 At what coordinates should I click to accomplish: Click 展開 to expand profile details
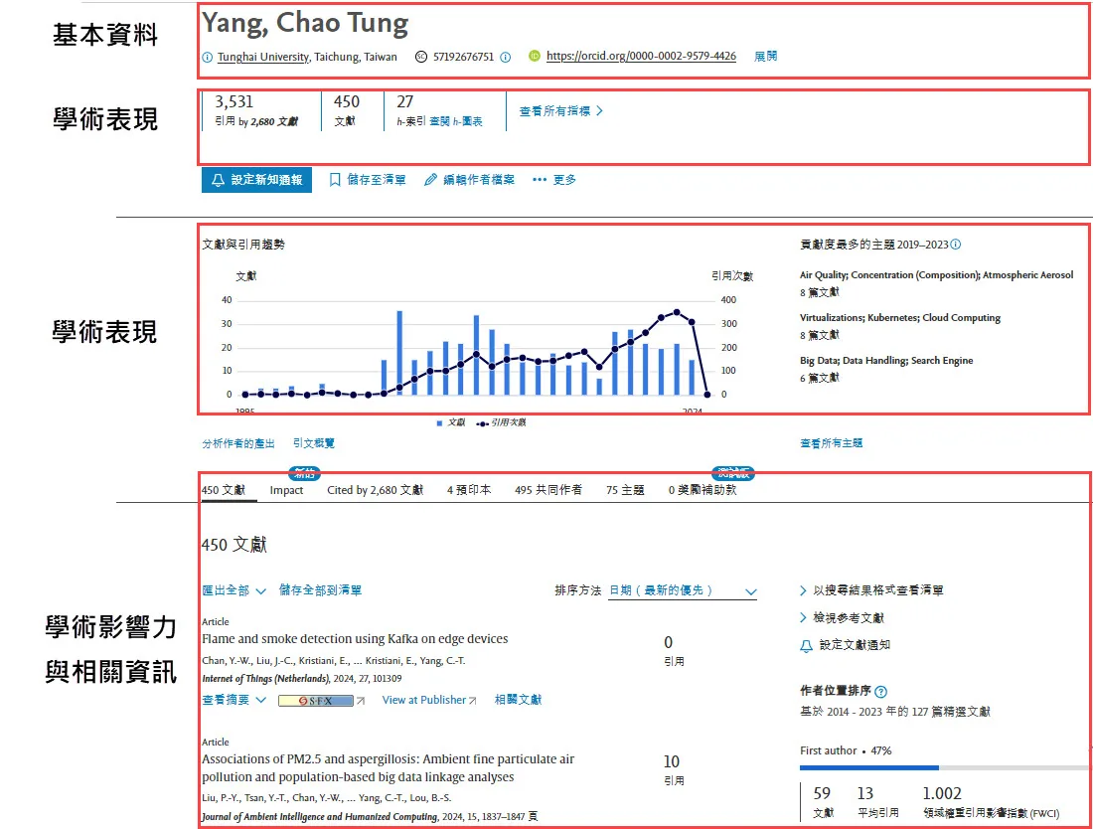(765, 56)
